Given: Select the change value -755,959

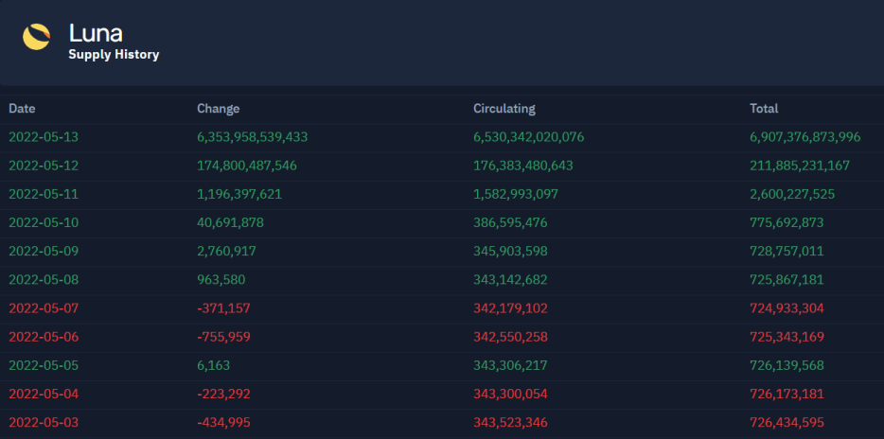Looking at the screenshot, I should [x=223, y=337].
